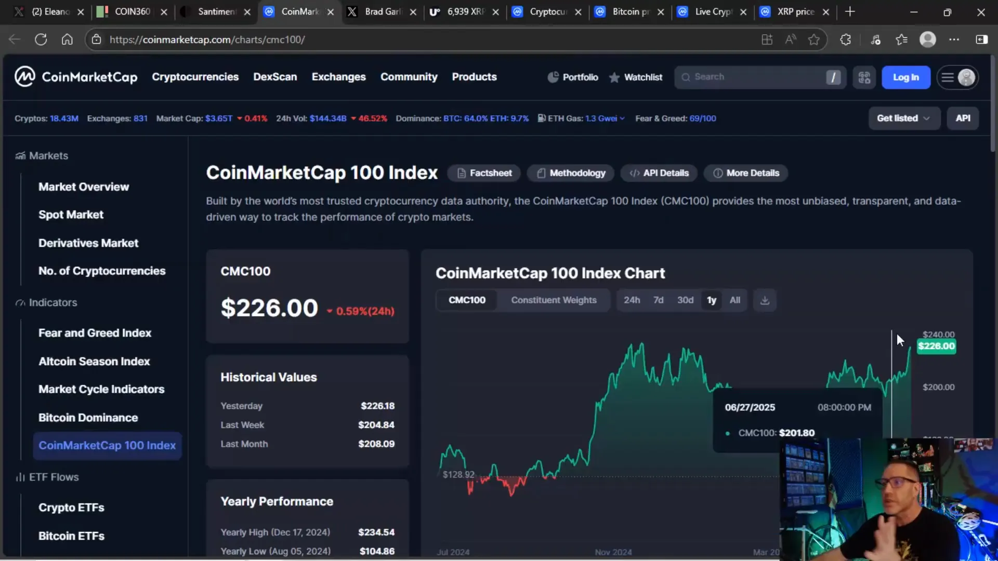Viewport: 998px width, 561px height.
Task: Click the Log In button
Action: tap(906, 77)
